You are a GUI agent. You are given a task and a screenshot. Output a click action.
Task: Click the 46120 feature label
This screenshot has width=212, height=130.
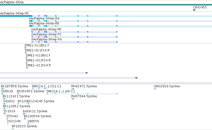(22, 101)
